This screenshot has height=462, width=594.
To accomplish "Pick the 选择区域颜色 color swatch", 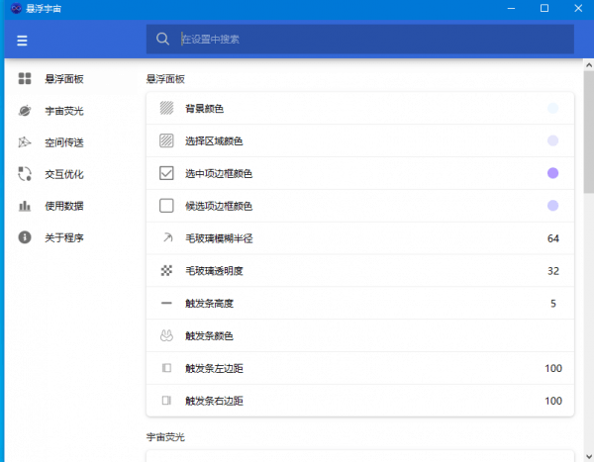I will tap(552, 141).
